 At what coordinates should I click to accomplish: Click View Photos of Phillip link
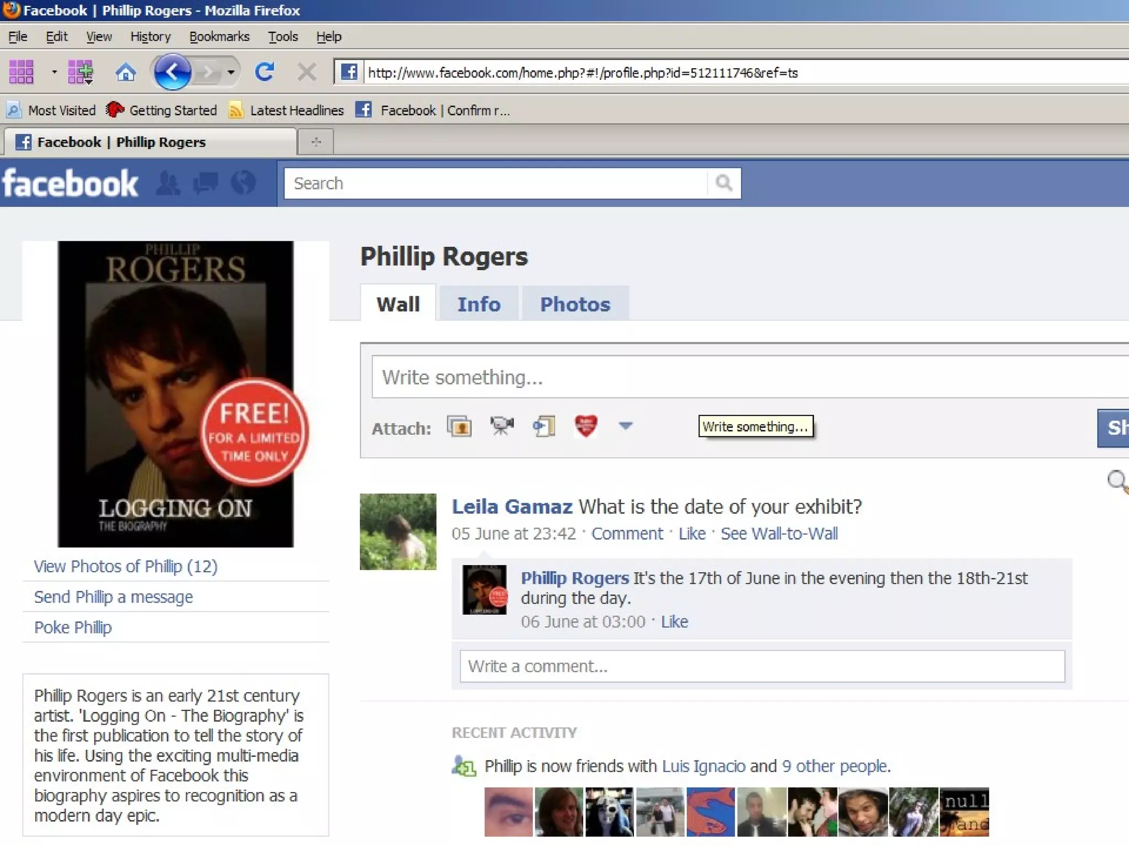tap(126, 566)
